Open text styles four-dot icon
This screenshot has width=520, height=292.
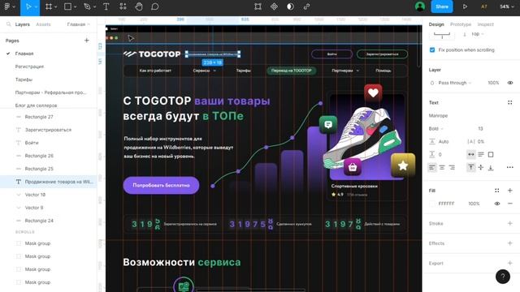click(509, 103)
